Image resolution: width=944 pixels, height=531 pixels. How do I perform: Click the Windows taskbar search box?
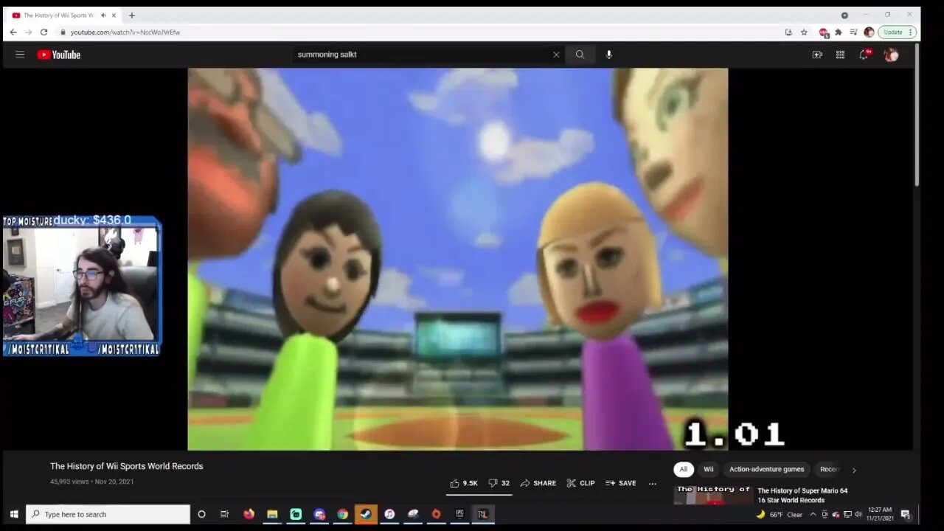point(108,514)
